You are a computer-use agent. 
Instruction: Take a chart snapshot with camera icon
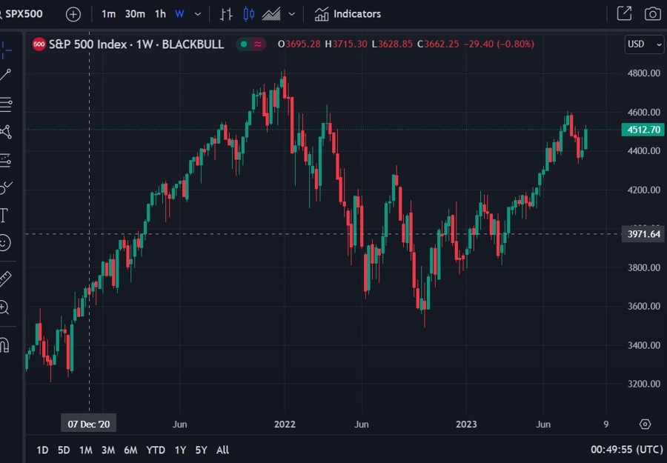(x=652, y=13)
